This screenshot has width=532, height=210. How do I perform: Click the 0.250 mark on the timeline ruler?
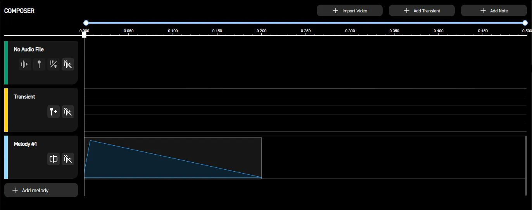(x=306, y=31)
